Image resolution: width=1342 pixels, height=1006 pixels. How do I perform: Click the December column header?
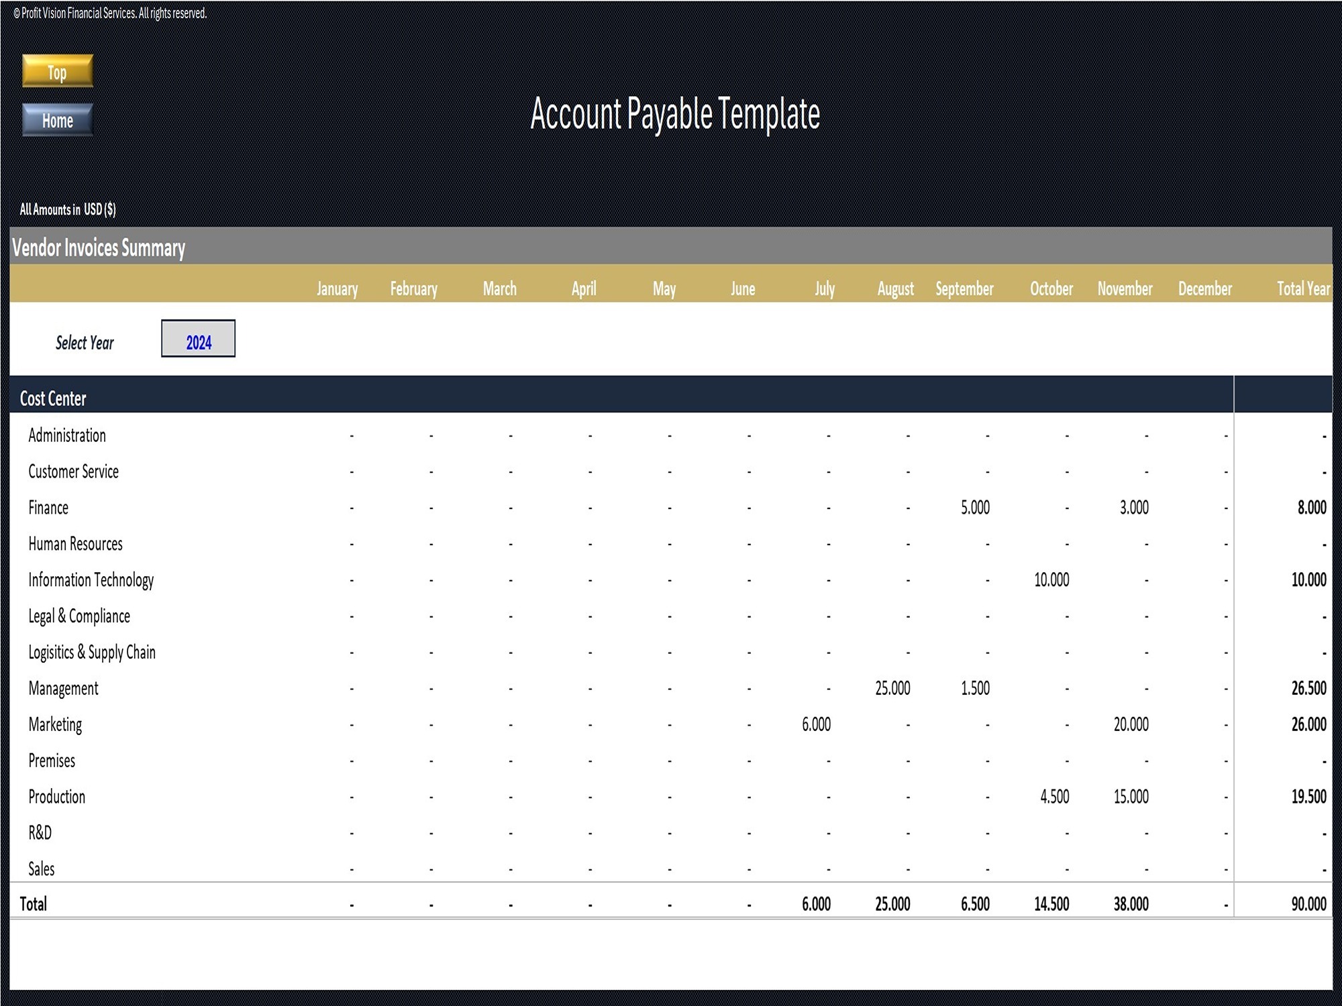(1205, 288)
